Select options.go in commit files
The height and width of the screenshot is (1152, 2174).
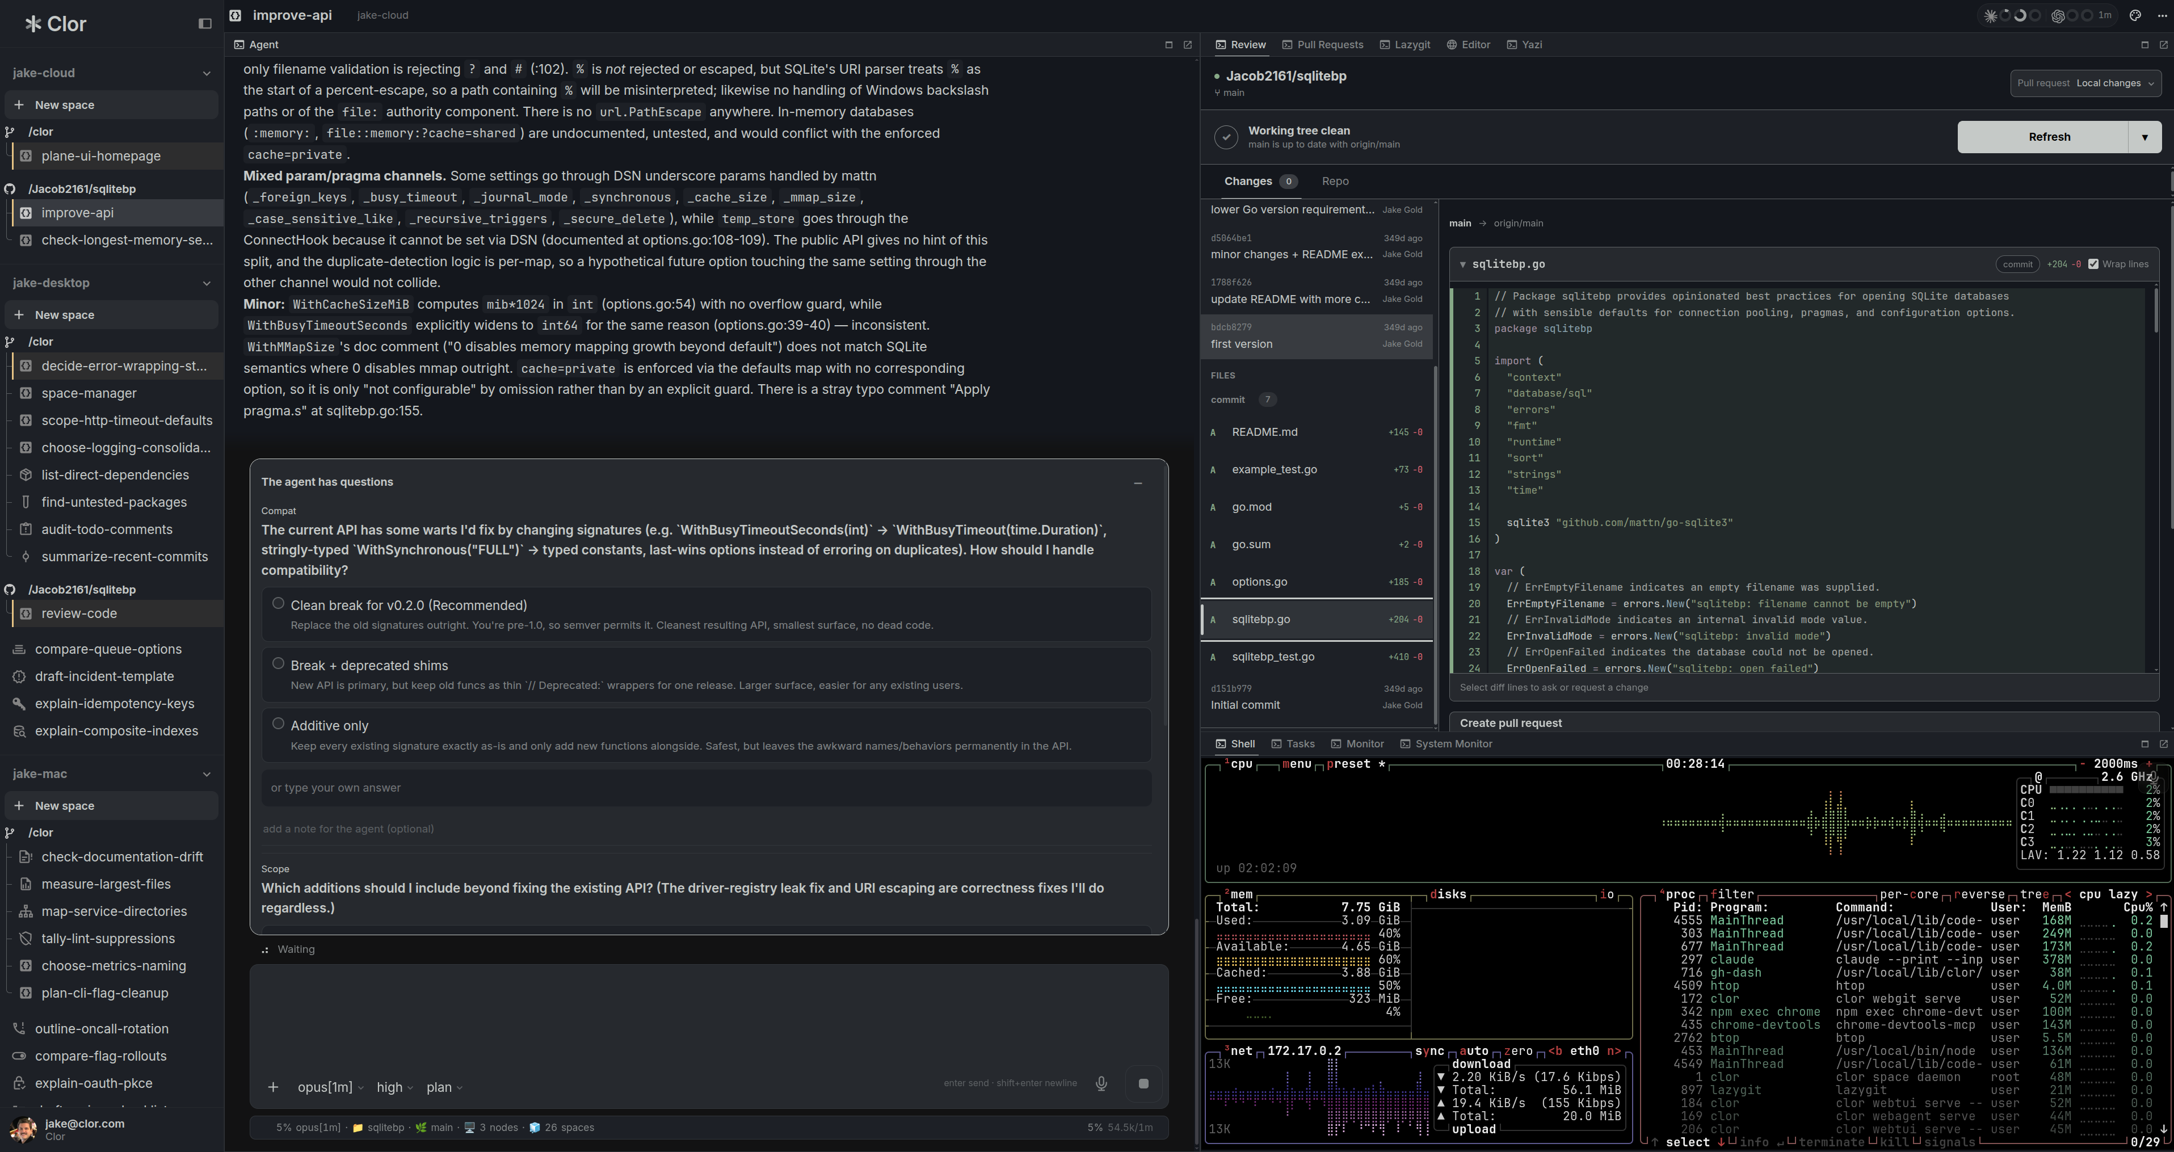click(1317, 582)
